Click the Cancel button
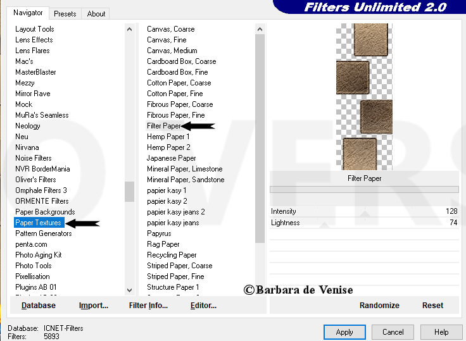 tap(393, 332)
